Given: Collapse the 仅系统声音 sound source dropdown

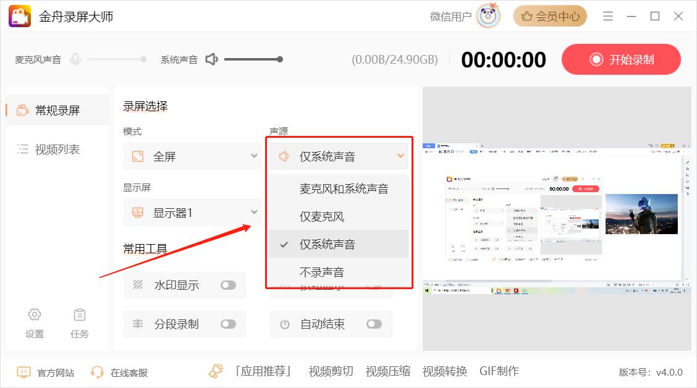Looking at the screenshot, I should [x=339, y=156].
